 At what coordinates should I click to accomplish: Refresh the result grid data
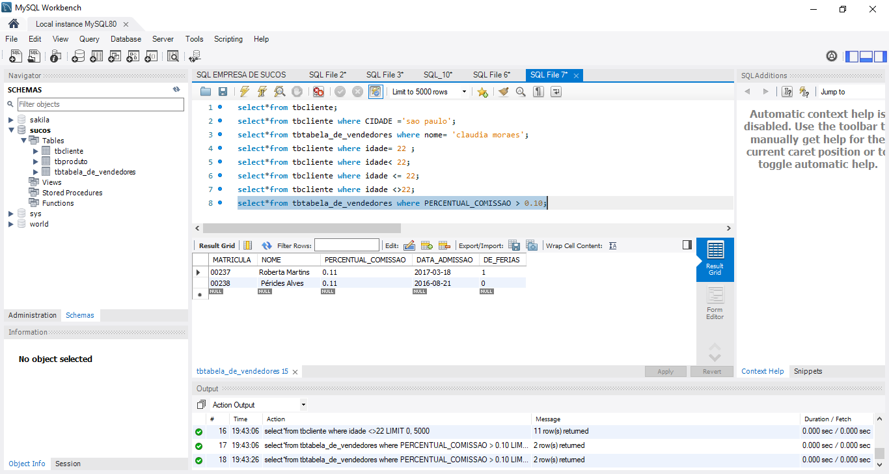click(267, 245)
